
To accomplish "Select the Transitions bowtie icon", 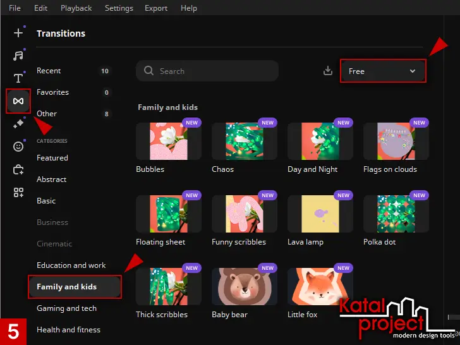I will tap(18, 101).
